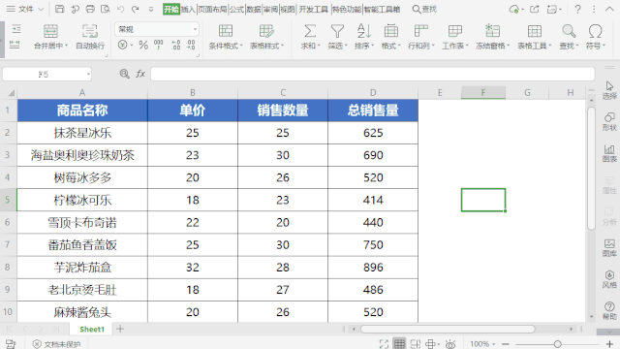This screenshot has width=620, height=349.
Task: Open the 智能工具箱 ribbon tab
Action: (382, 9)
